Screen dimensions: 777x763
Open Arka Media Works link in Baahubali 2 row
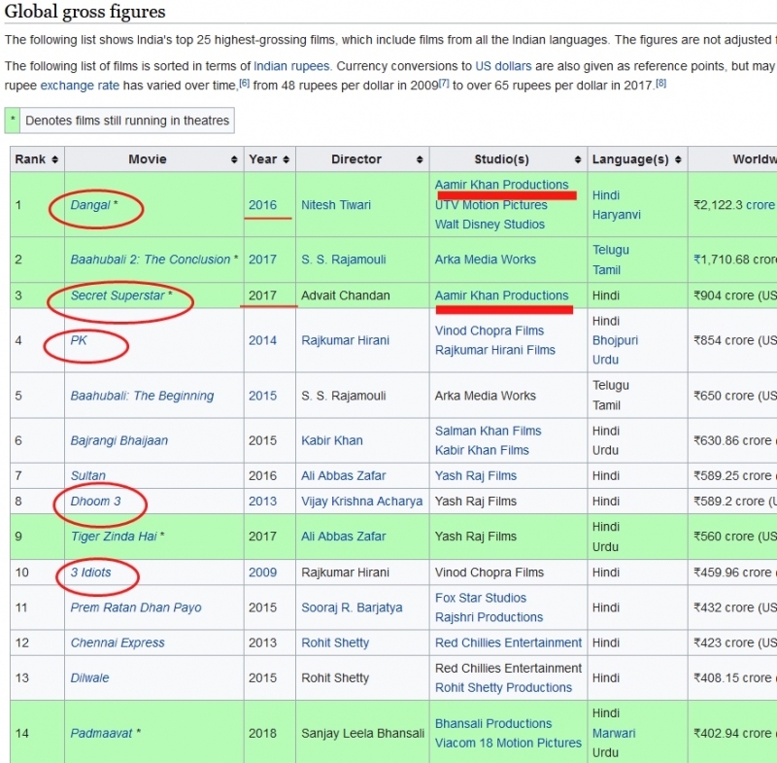tap(485, 260)
